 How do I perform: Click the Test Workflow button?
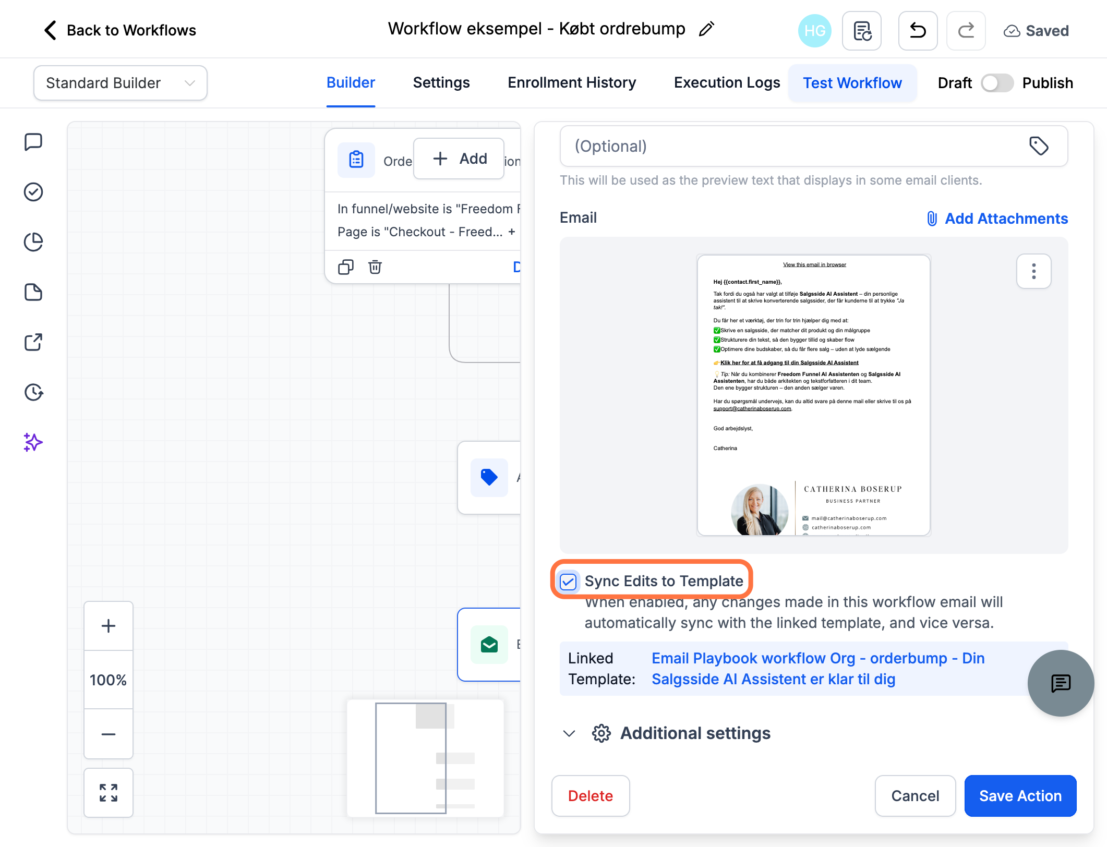click(x=852, y=83)
